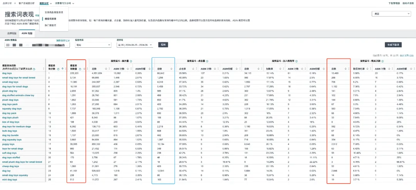Image resolution: width=416 pixels, height=190 pixels.
Task: Open help icon beside 搜索漏斗 - 点击量
Action: [207, 61]
